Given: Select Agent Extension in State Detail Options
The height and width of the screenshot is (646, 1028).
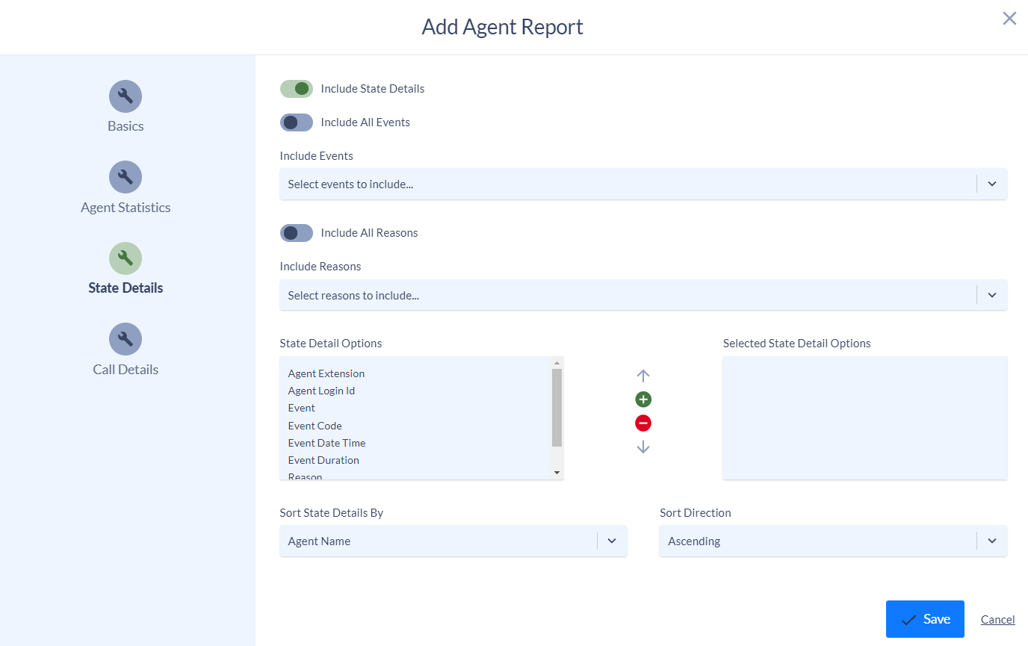Looking at the screenshot, I should (x=326, y=373).
